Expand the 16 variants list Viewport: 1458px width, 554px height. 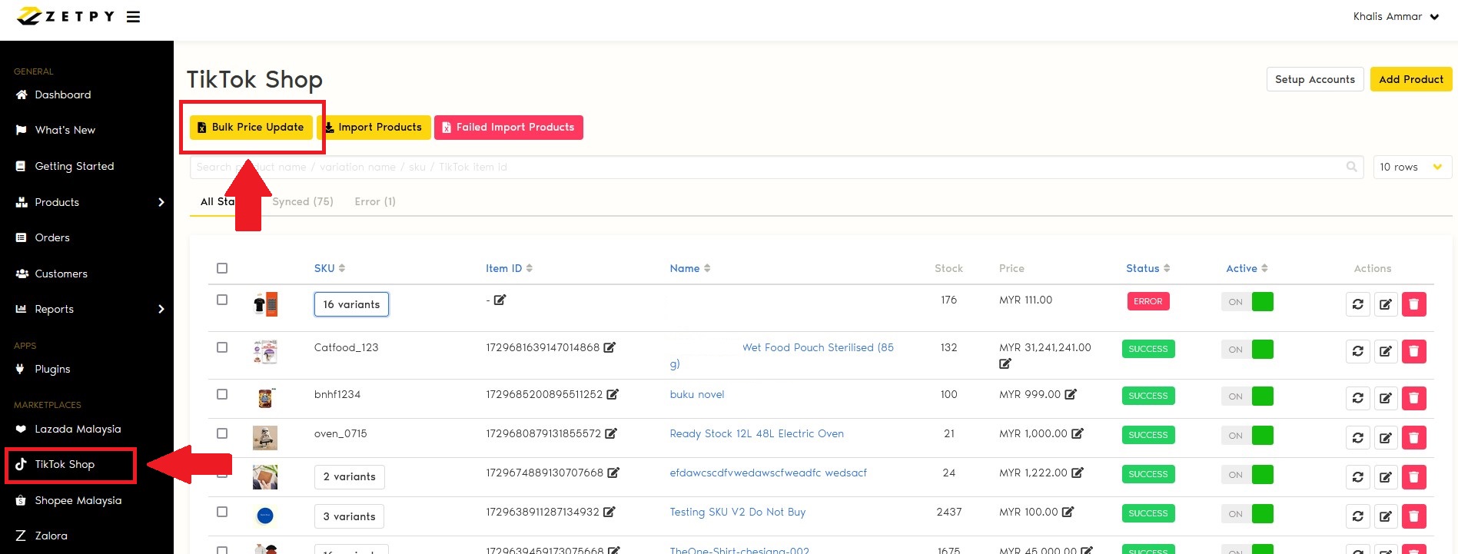pos(351,304)
